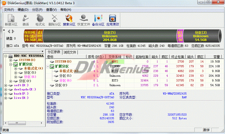Expand the back(F:) tree node
225x134 pixels.
(x=6, y=94)
